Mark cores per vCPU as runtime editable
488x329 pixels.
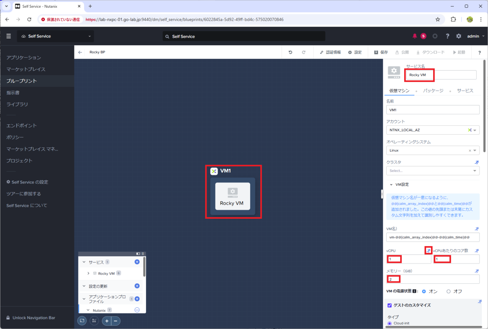point(477,251)
